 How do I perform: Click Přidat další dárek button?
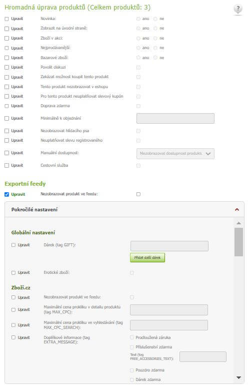[147, 258]
